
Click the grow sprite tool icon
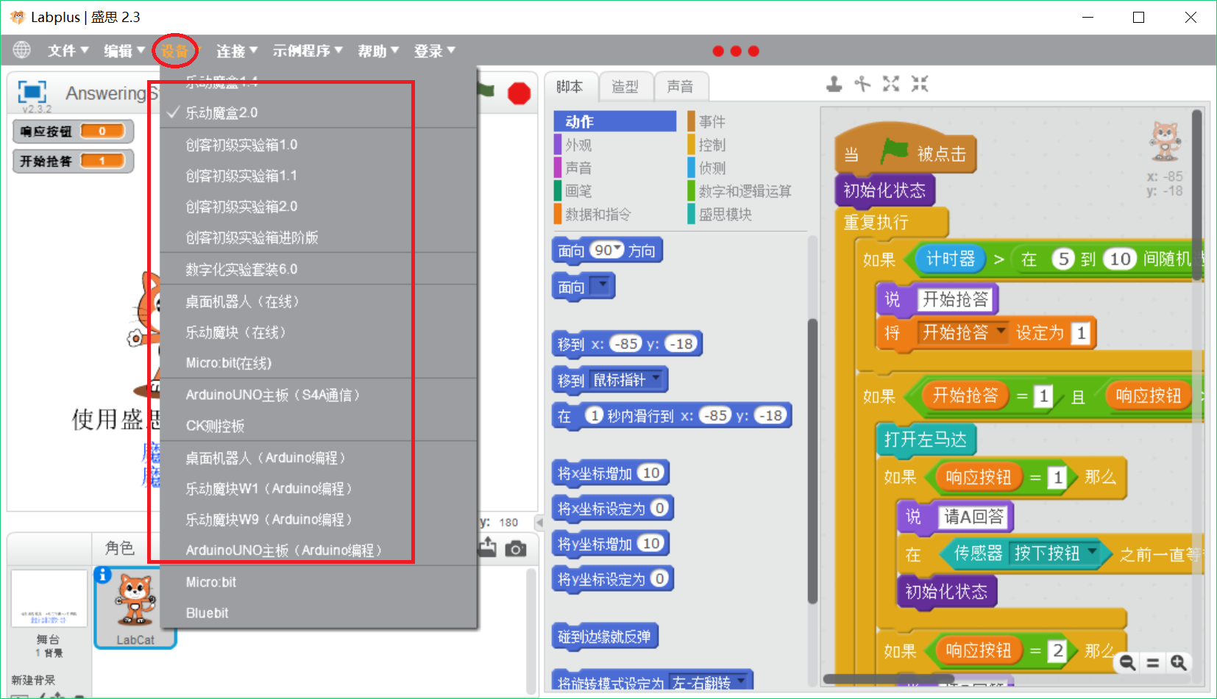point(891,84)
